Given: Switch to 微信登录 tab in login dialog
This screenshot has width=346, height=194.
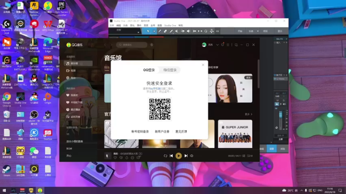Looking at the screenshot, I should click(x=170, y=70).
